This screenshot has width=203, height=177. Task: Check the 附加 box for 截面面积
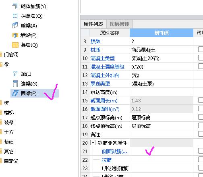click(201, 108)
